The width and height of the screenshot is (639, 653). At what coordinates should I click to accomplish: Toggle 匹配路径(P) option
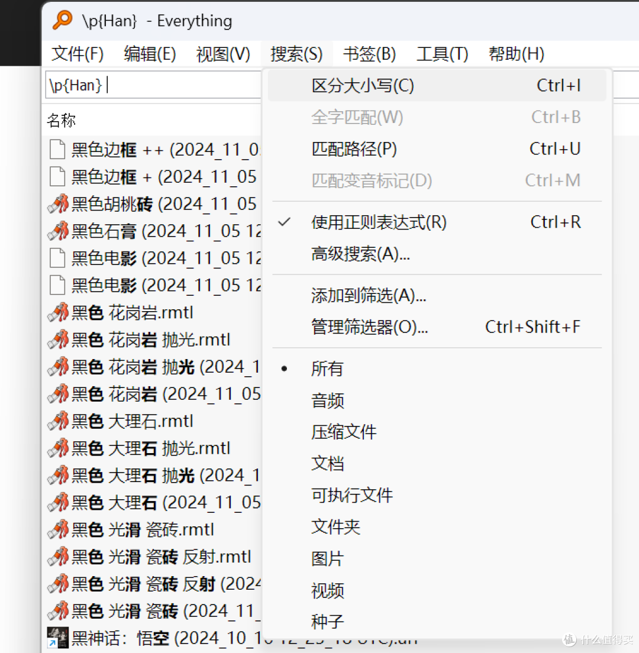point(437,148)
